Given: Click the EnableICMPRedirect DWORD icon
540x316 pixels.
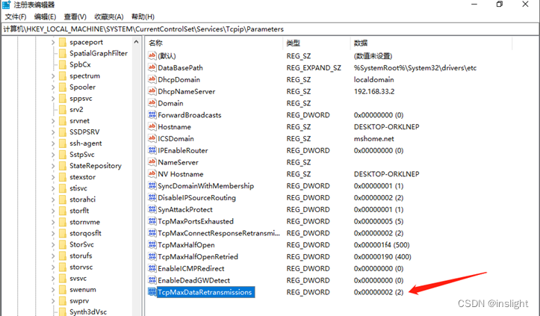Looking at the screenshot, I should [152, 268].
